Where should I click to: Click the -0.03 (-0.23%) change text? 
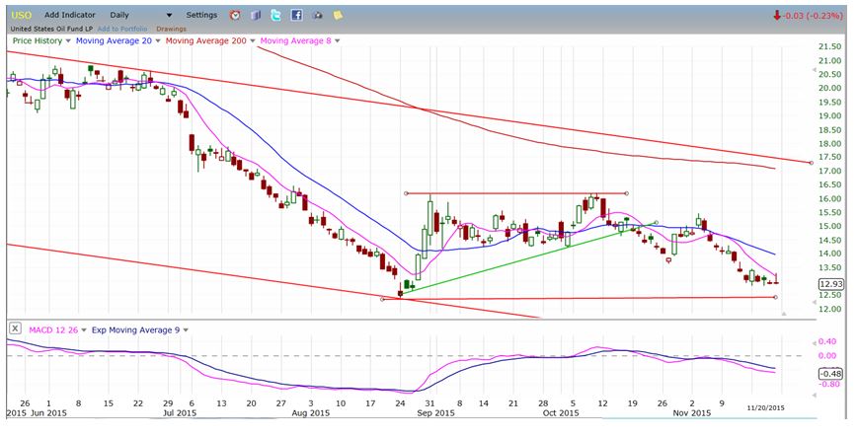coord(813,16)
